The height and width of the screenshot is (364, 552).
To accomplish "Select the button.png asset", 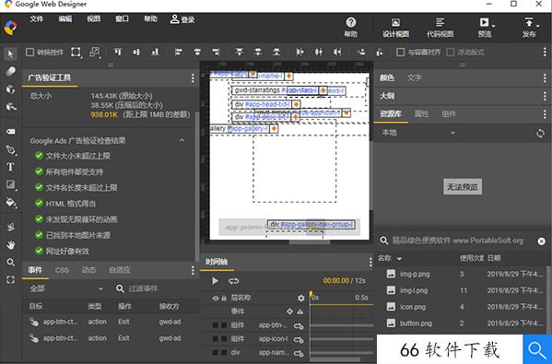I will pos(461,323).
